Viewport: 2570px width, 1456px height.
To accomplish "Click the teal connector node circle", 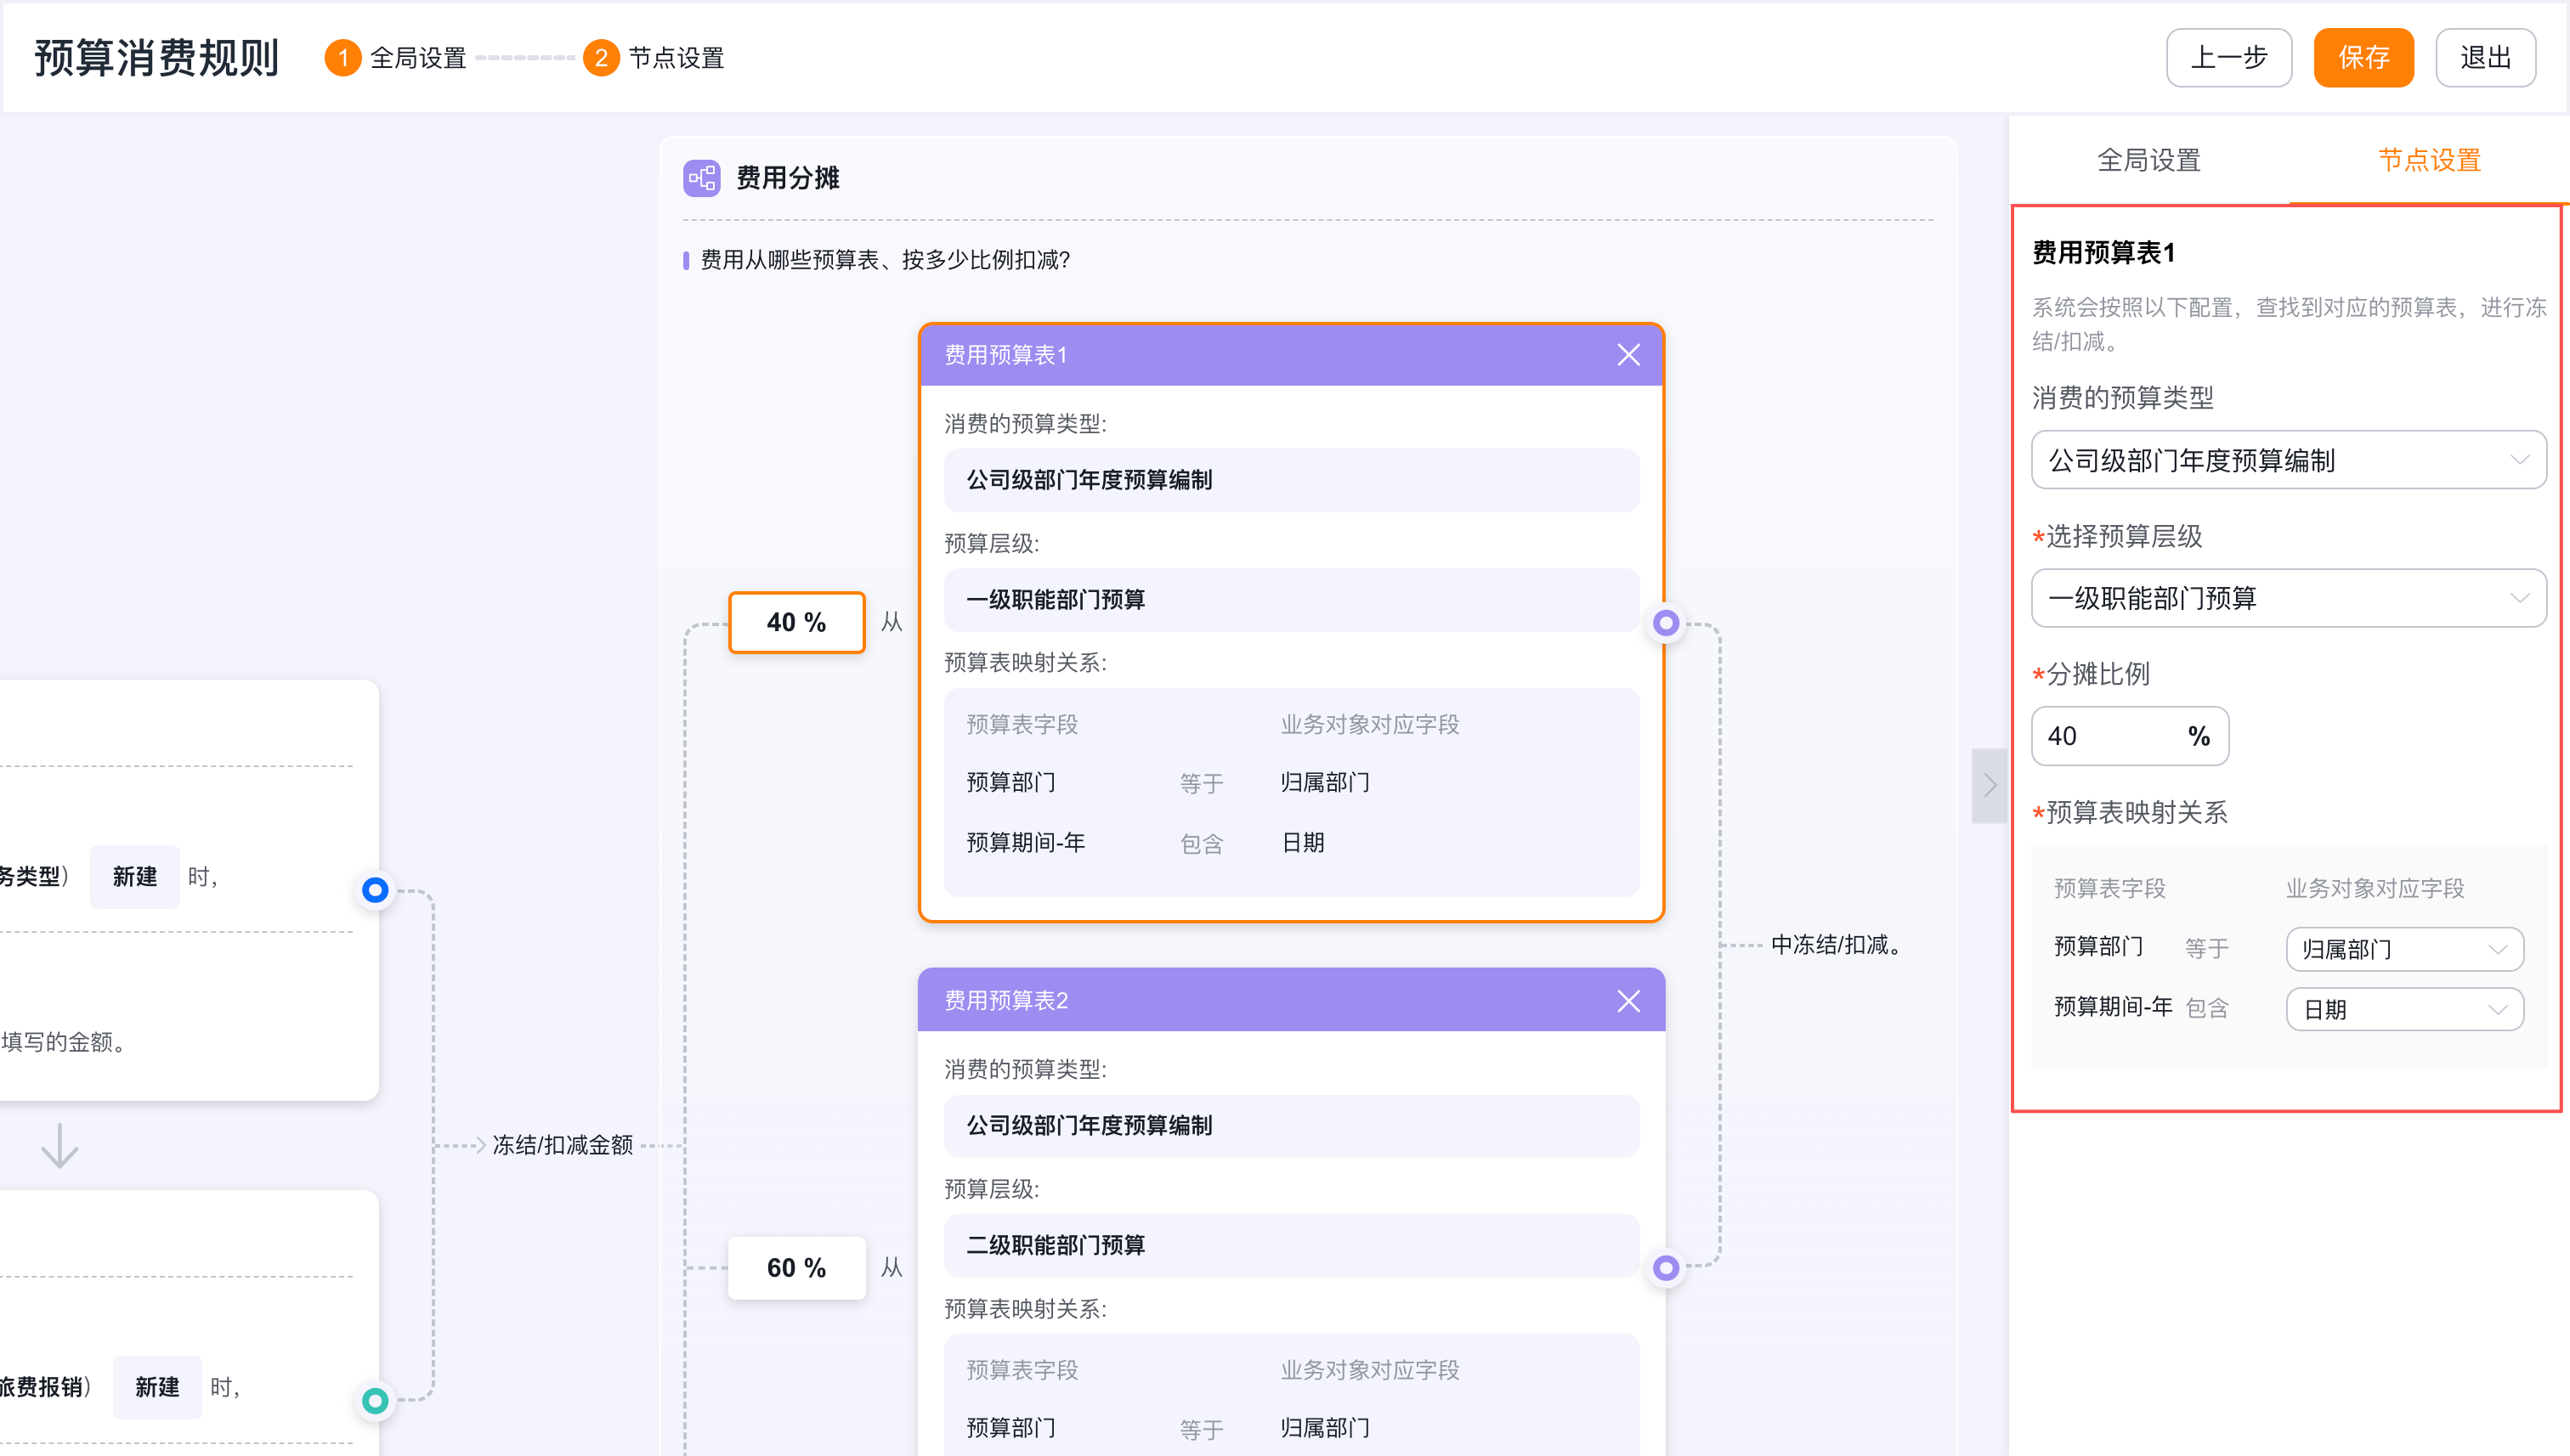I will (375, 1401).
